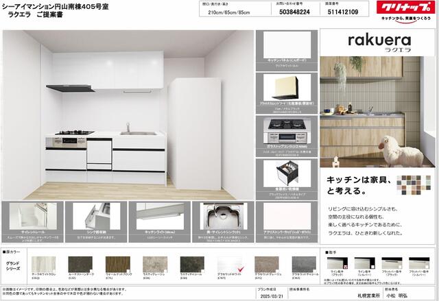Open the kitchen panel white sample image
Image resolution: width=439 pixels, height=301 pixels.
point(287,45)
